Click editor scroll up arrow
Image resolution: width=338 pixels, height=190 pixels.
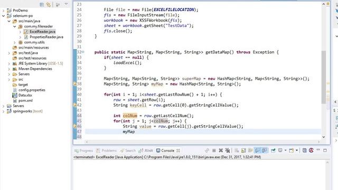324,4
